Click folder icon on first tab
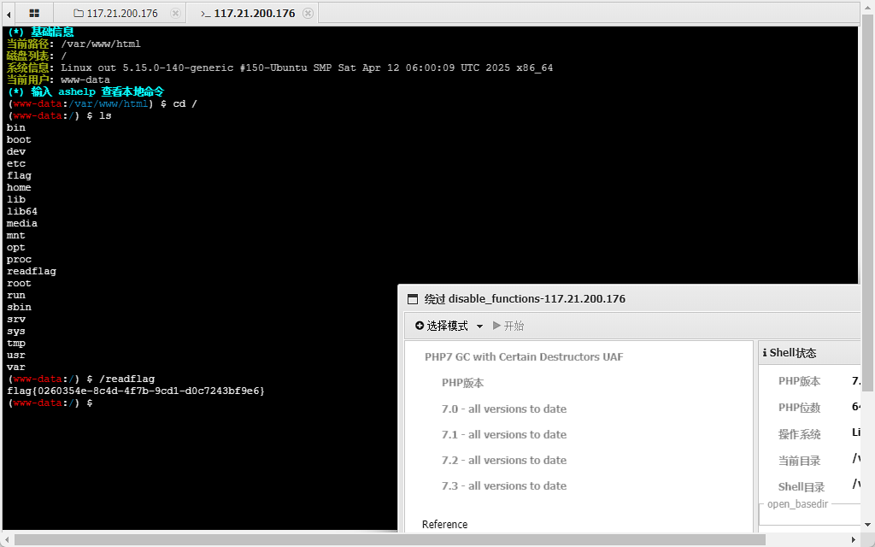 [x=79, y=14]
